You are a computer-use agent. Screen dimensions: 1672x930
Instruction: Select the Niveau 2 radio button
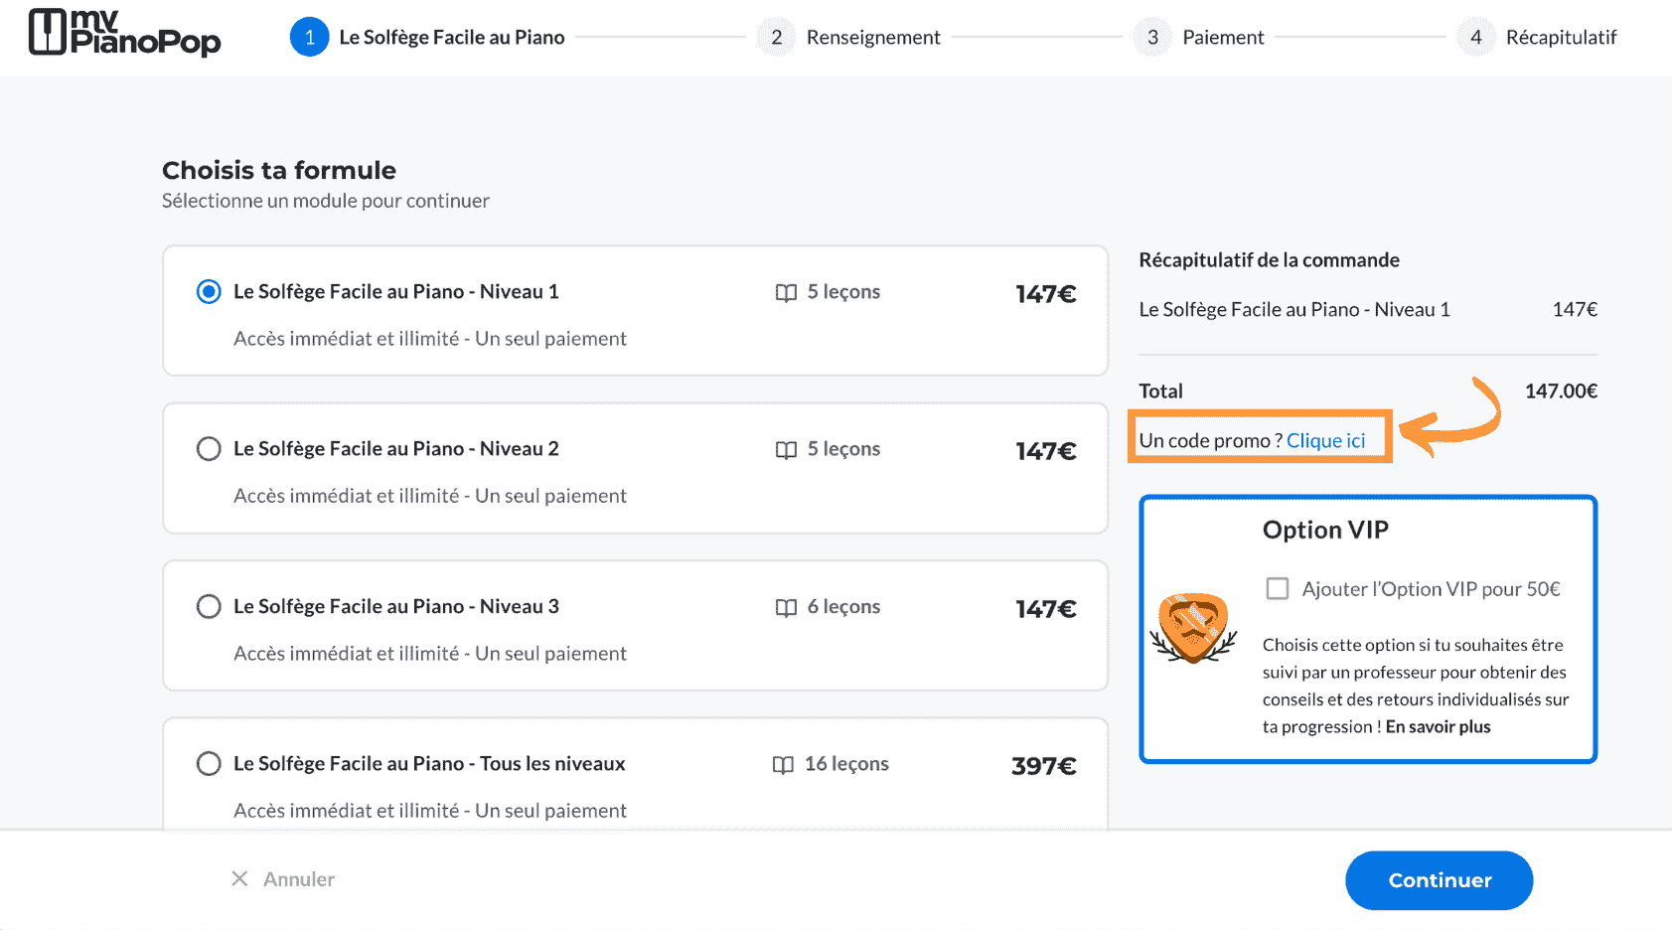209,449
